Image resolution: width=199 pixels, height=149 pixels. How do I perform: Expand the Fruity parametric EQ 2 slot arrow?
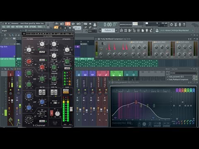(x=167, y=77)
